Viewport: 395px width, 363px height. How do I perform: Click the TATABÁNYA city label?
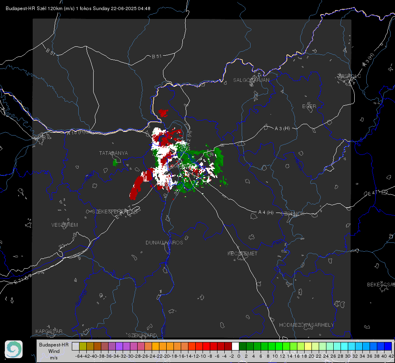113,153
